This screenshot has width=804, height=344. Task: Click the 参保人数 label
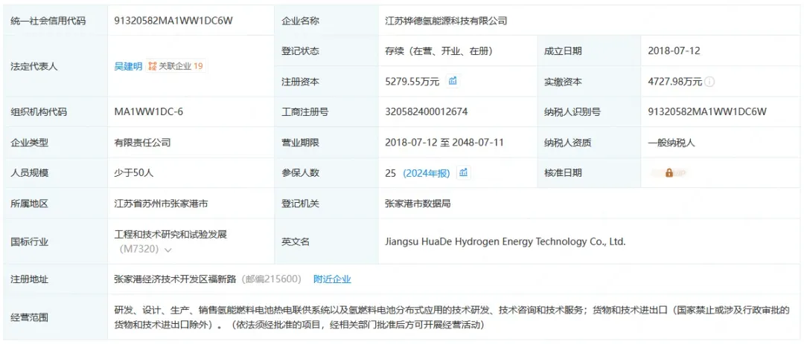301,173
